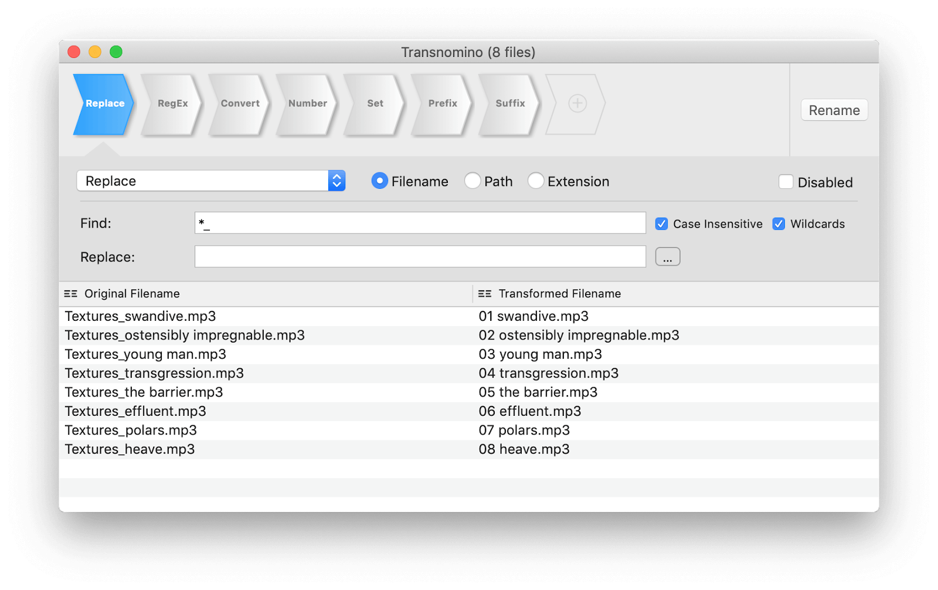
Task: Click into the Find text field
Action: tap(420, 223)
